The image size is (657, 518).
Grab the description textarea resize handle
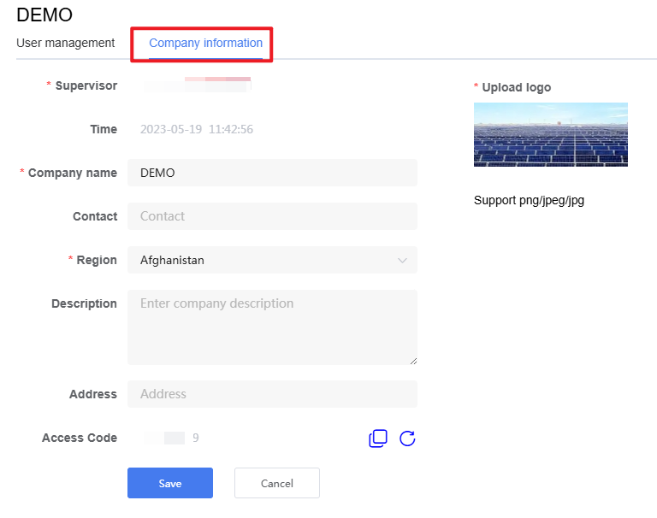[x=413, y=361]
